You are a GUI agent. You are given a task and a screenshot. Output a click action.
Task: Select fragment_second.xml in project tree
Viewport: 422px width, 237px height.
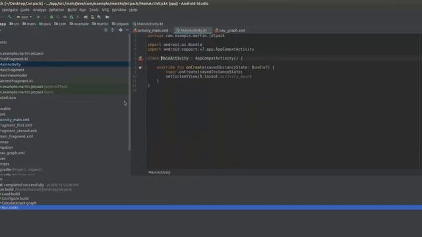click(x=18, y=131)
